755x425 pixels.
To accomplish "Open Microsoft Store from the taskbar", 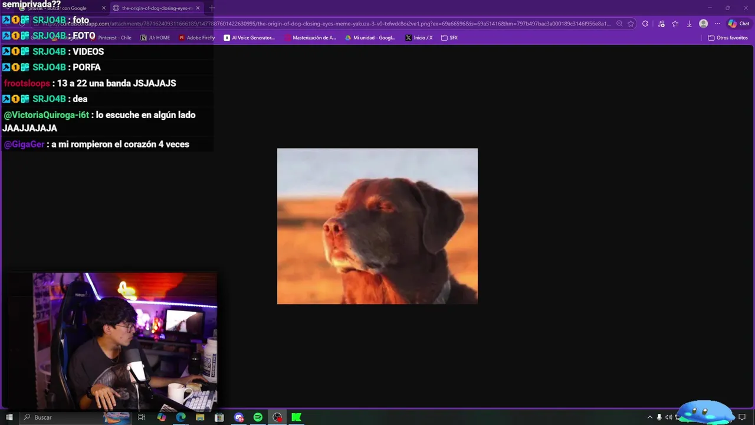I will [219, 417].
